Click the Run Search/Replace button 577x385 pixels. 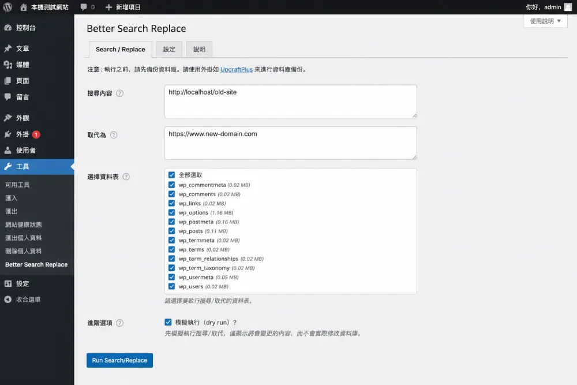[119, 360]
